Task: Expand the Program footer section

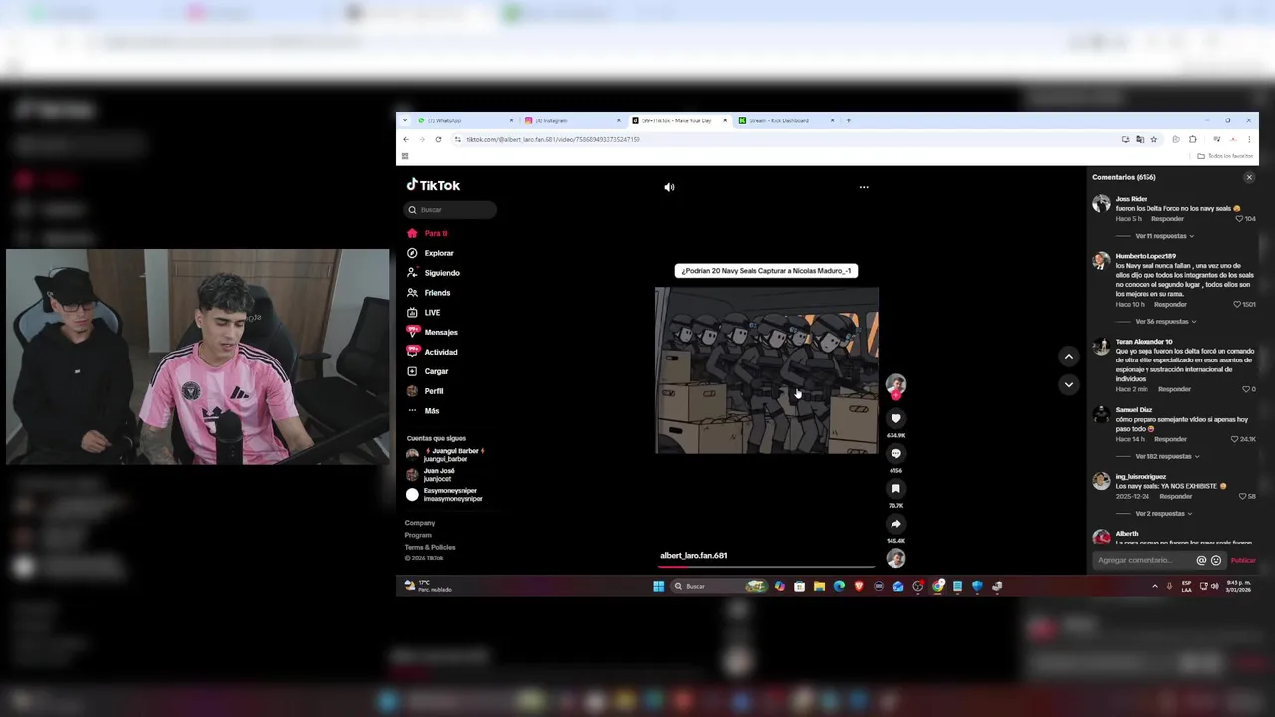Action: pos(418,535)
